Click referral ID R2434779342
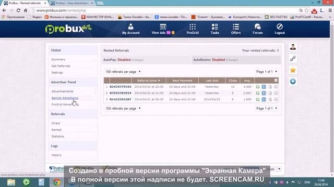Image resolution: width=334 pixels, height=187 pixels. click(121, 87)
